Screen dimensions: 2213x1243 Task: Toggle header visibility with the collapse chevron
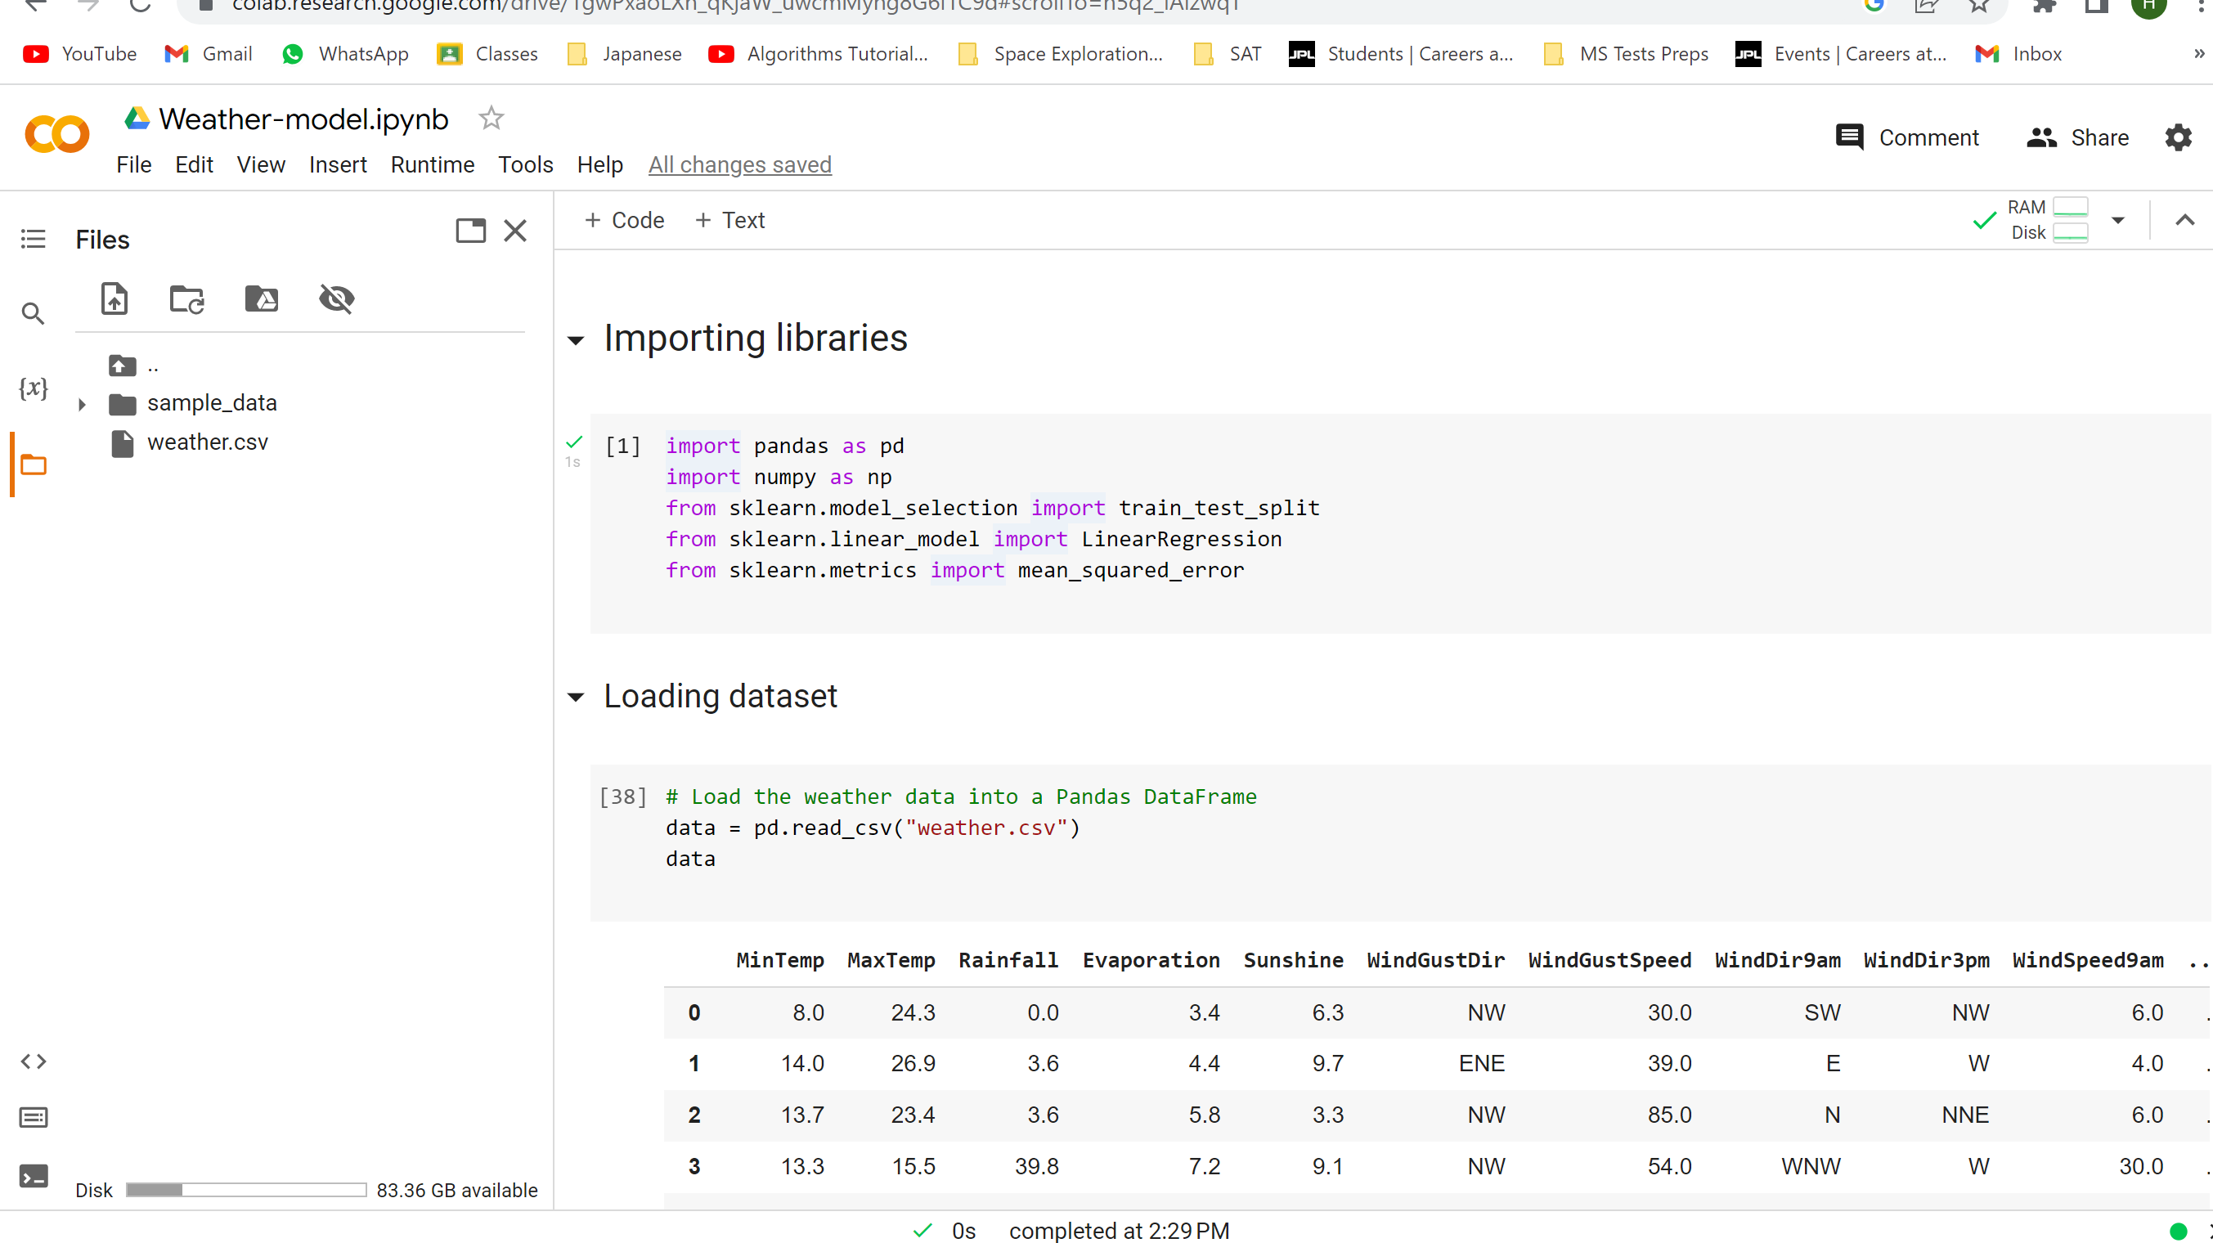2184,220
